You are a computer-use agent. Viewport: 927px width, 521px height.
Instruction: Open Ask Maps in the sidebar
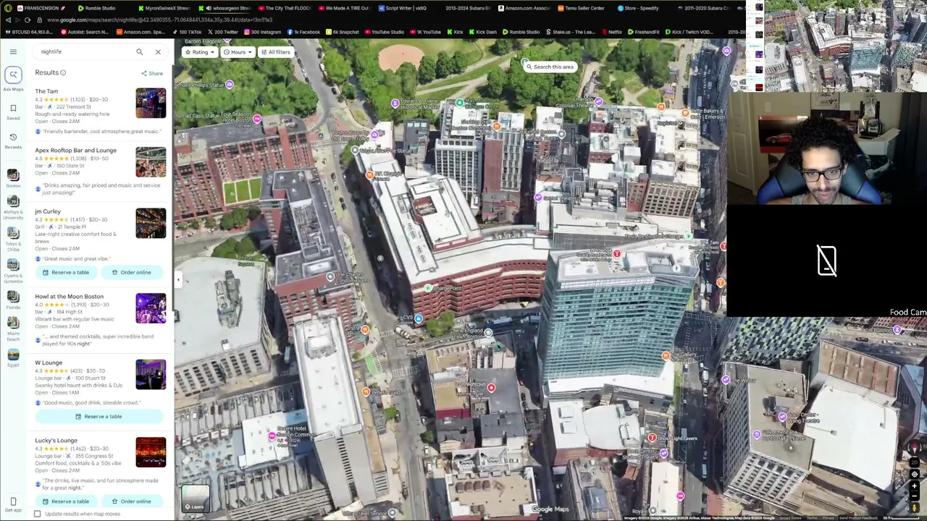[x=13, y=78]
